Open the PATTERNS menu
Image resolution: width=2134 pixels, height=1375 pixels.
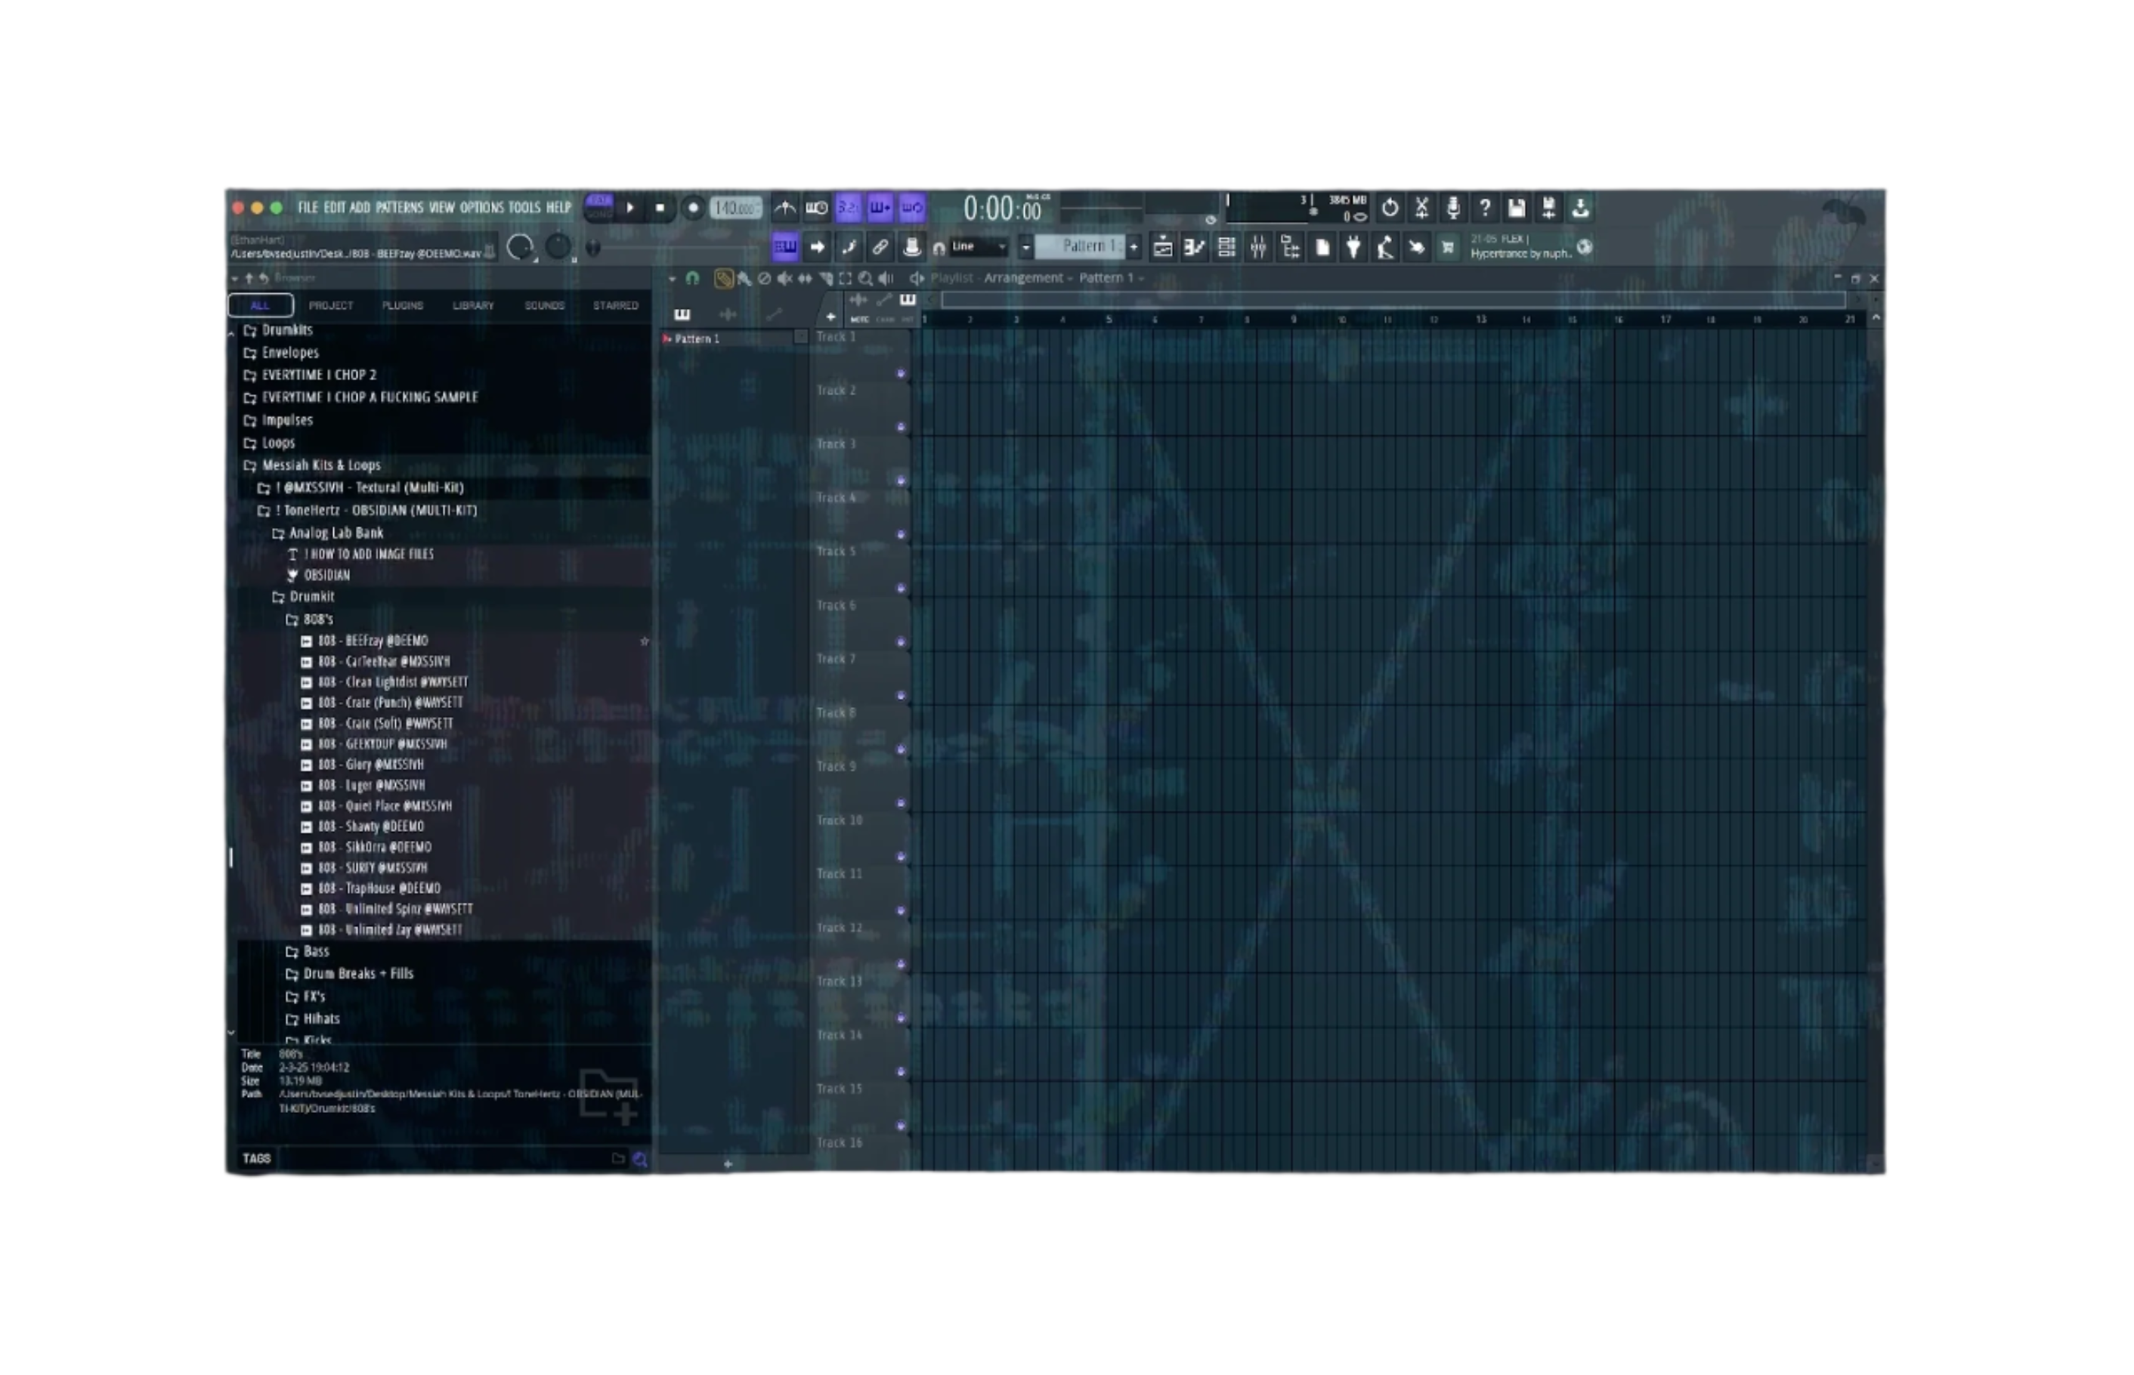click(399, 207)
